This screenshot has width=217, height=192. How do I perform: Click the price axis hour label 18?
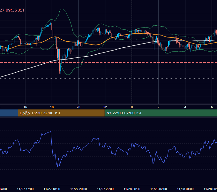pos(52,107)
